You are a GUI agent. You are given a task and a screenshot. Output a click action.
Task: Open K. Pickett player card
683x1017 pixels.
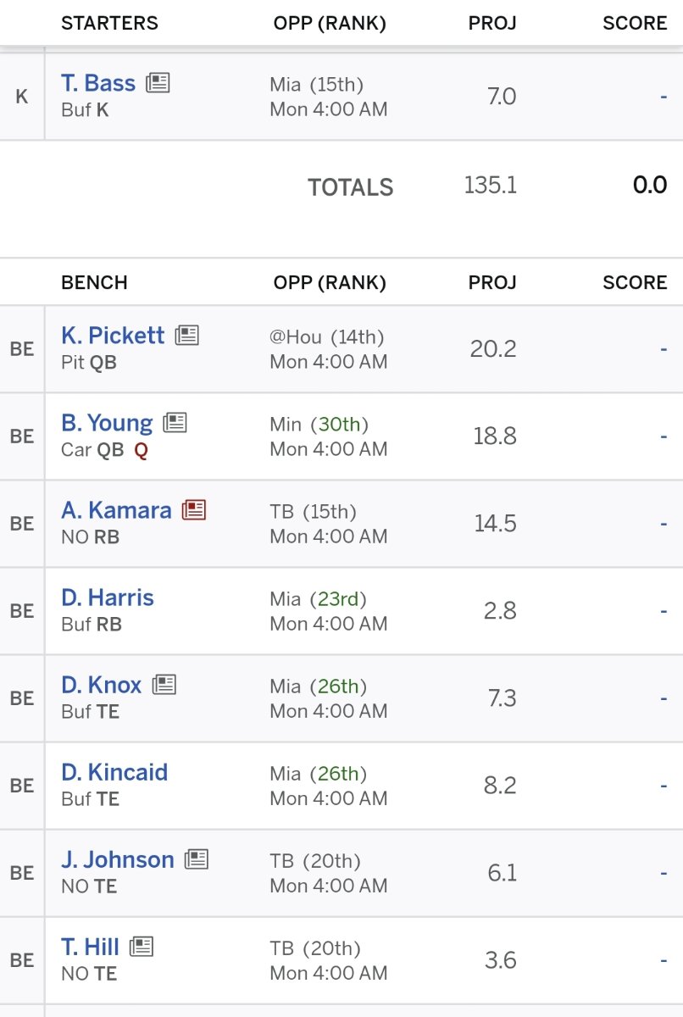113,335
